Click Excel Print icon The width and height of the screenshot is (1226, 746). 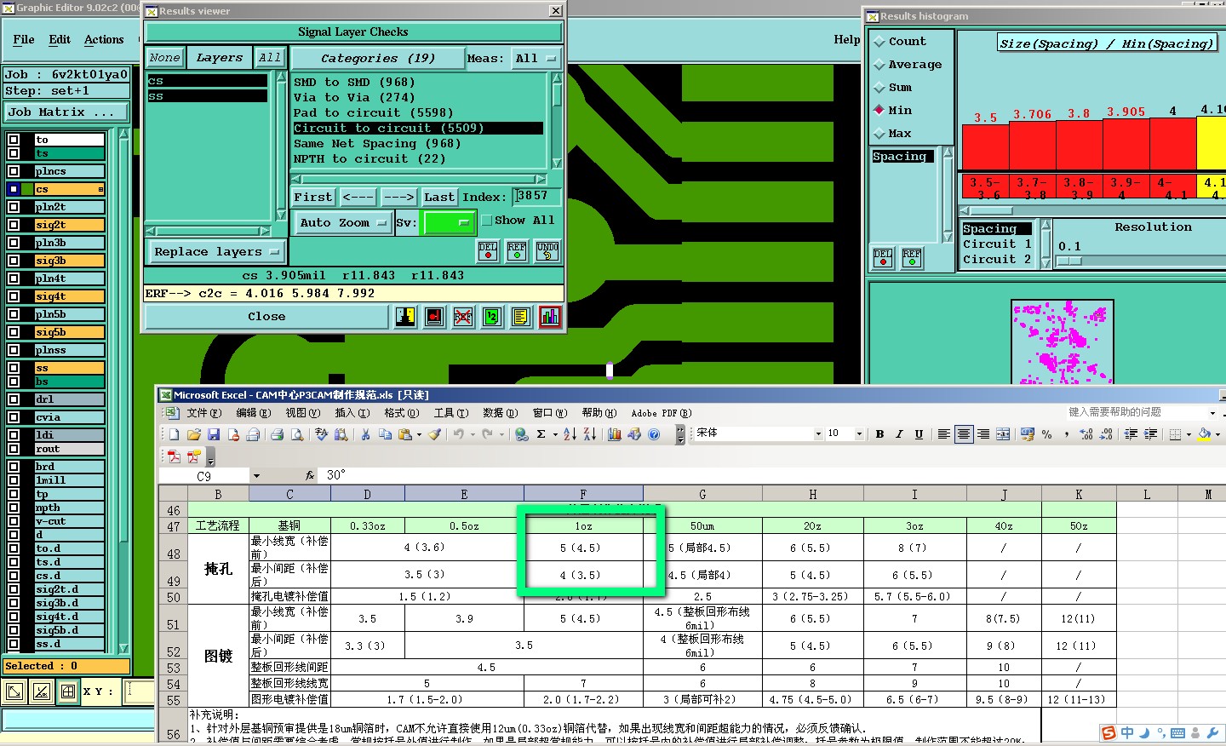(277, 434)
